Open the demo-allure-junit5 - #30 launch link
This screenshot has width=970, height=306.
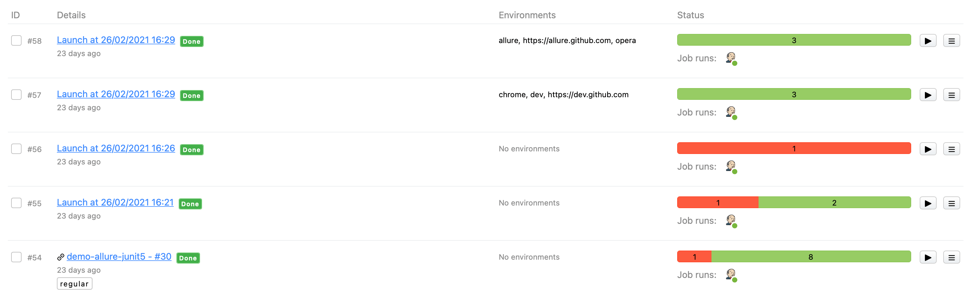119,257
